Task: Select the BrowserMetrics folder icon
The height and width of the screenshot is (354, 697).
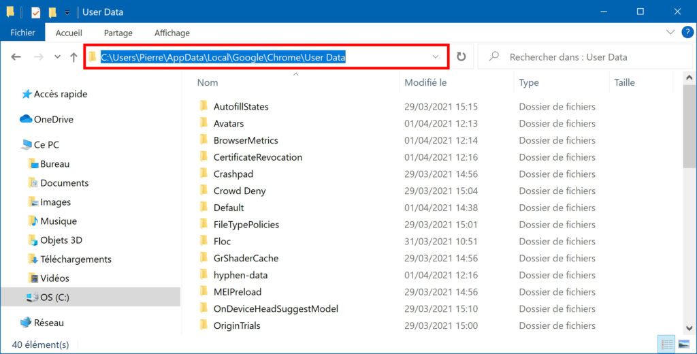Action: click(x=204, y=140)
